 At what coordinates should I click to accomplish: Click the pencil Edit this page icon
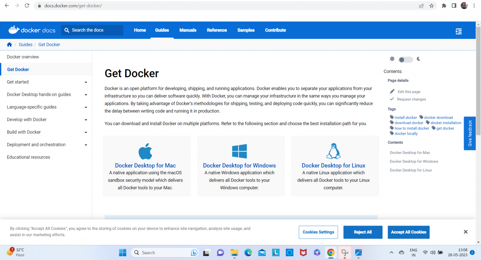[x=392, y=91]
